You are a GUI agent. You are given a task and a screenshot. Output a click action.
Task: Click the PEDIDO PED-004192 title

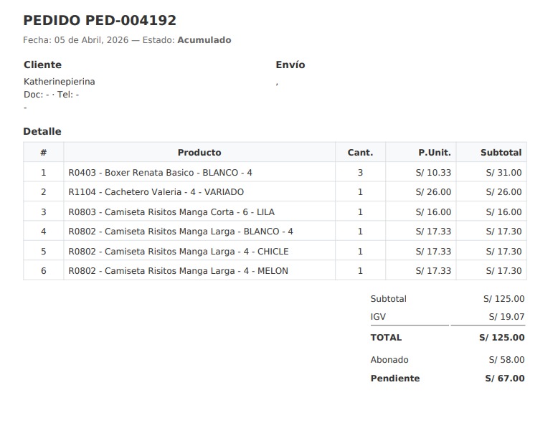point(100,21)
